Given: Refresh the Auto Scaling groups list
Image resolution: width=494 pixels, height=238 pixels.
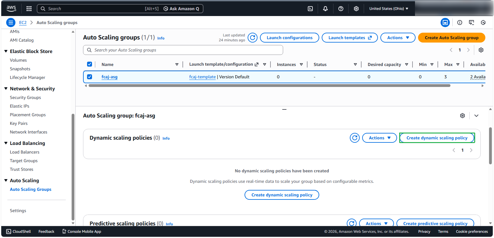Looking at the screenshot, I should (x=253, y=38).
